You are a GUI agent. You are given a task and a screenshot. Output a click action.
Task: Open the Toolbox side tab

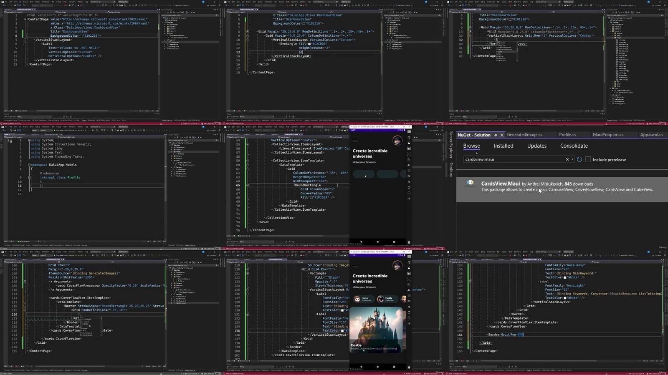pyautogui.click(x=451, y=169)
